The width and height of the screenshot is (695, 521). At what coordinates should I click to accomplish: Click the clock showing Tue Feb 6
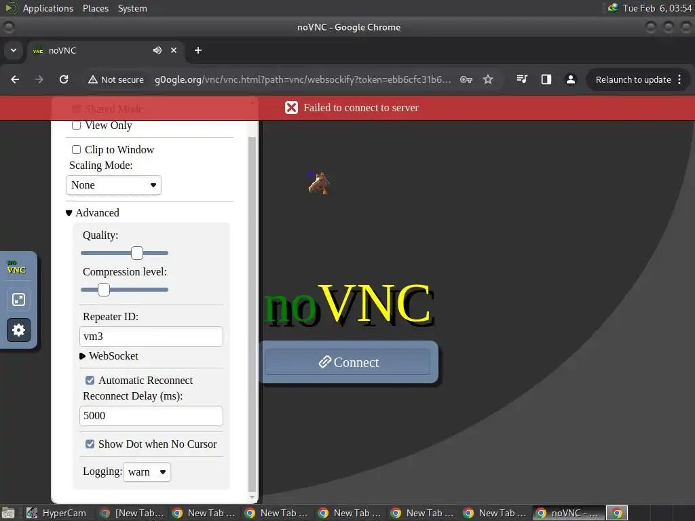657,8
